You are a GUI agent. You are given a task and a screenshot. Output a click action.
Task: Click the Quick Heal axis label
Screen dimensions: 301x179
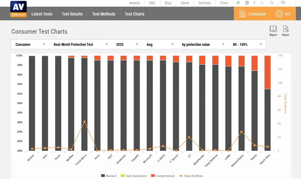(x=265, y=159)
